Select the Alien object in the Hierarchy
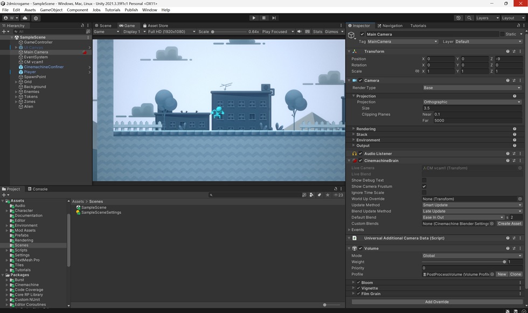Screen dimensions: 528x313 coord(28,106)
